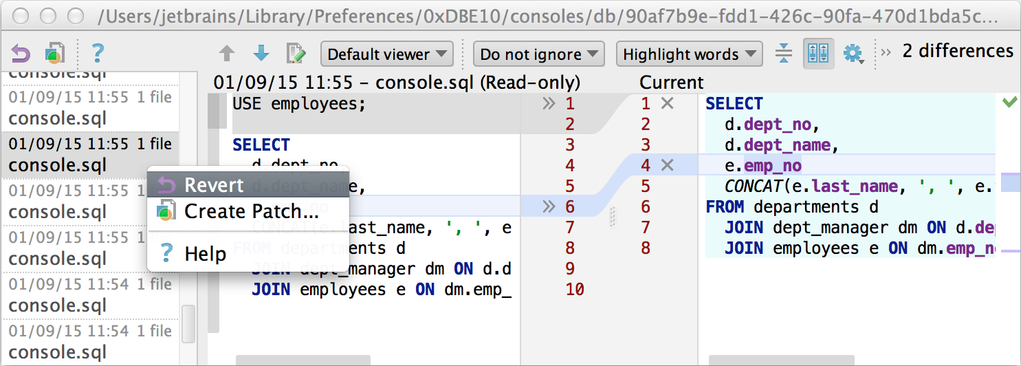The image size is (1021, 366).
Task: Click the 'USE employees;' line
Action: click(x=299, y=104)
